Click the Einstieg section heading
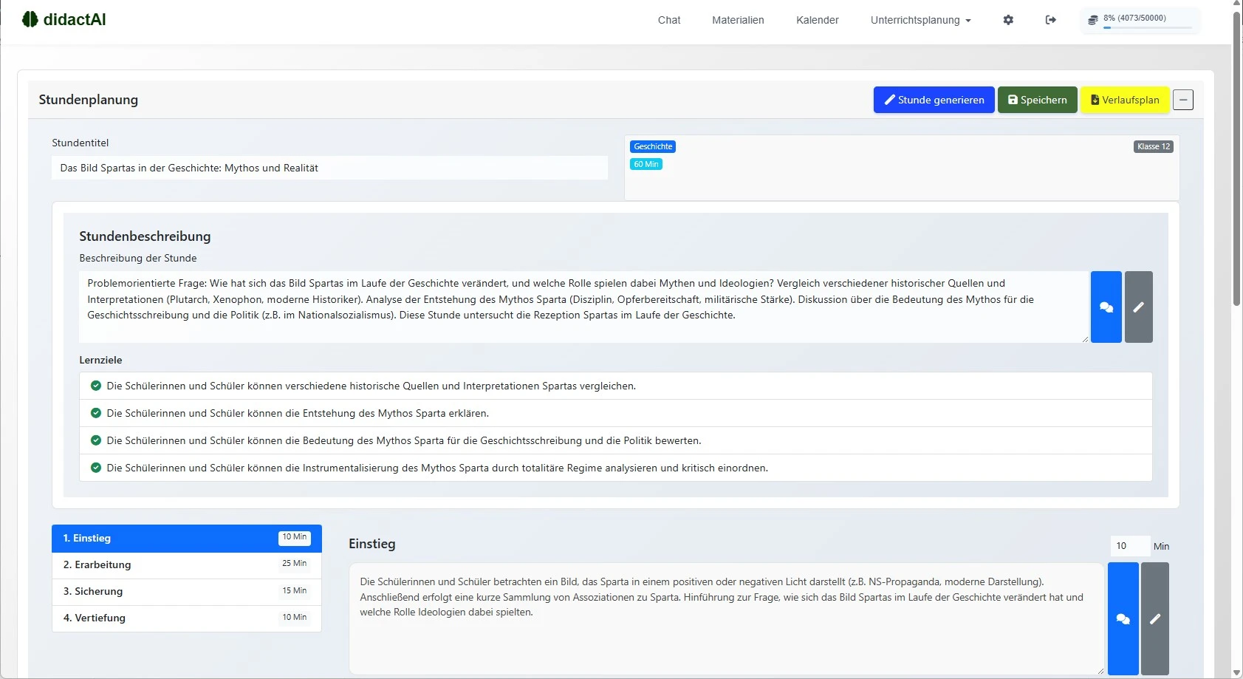Image resolution: width=1243 pixels, height=679 pixels. pyautogui.click(x=371, y=544)
